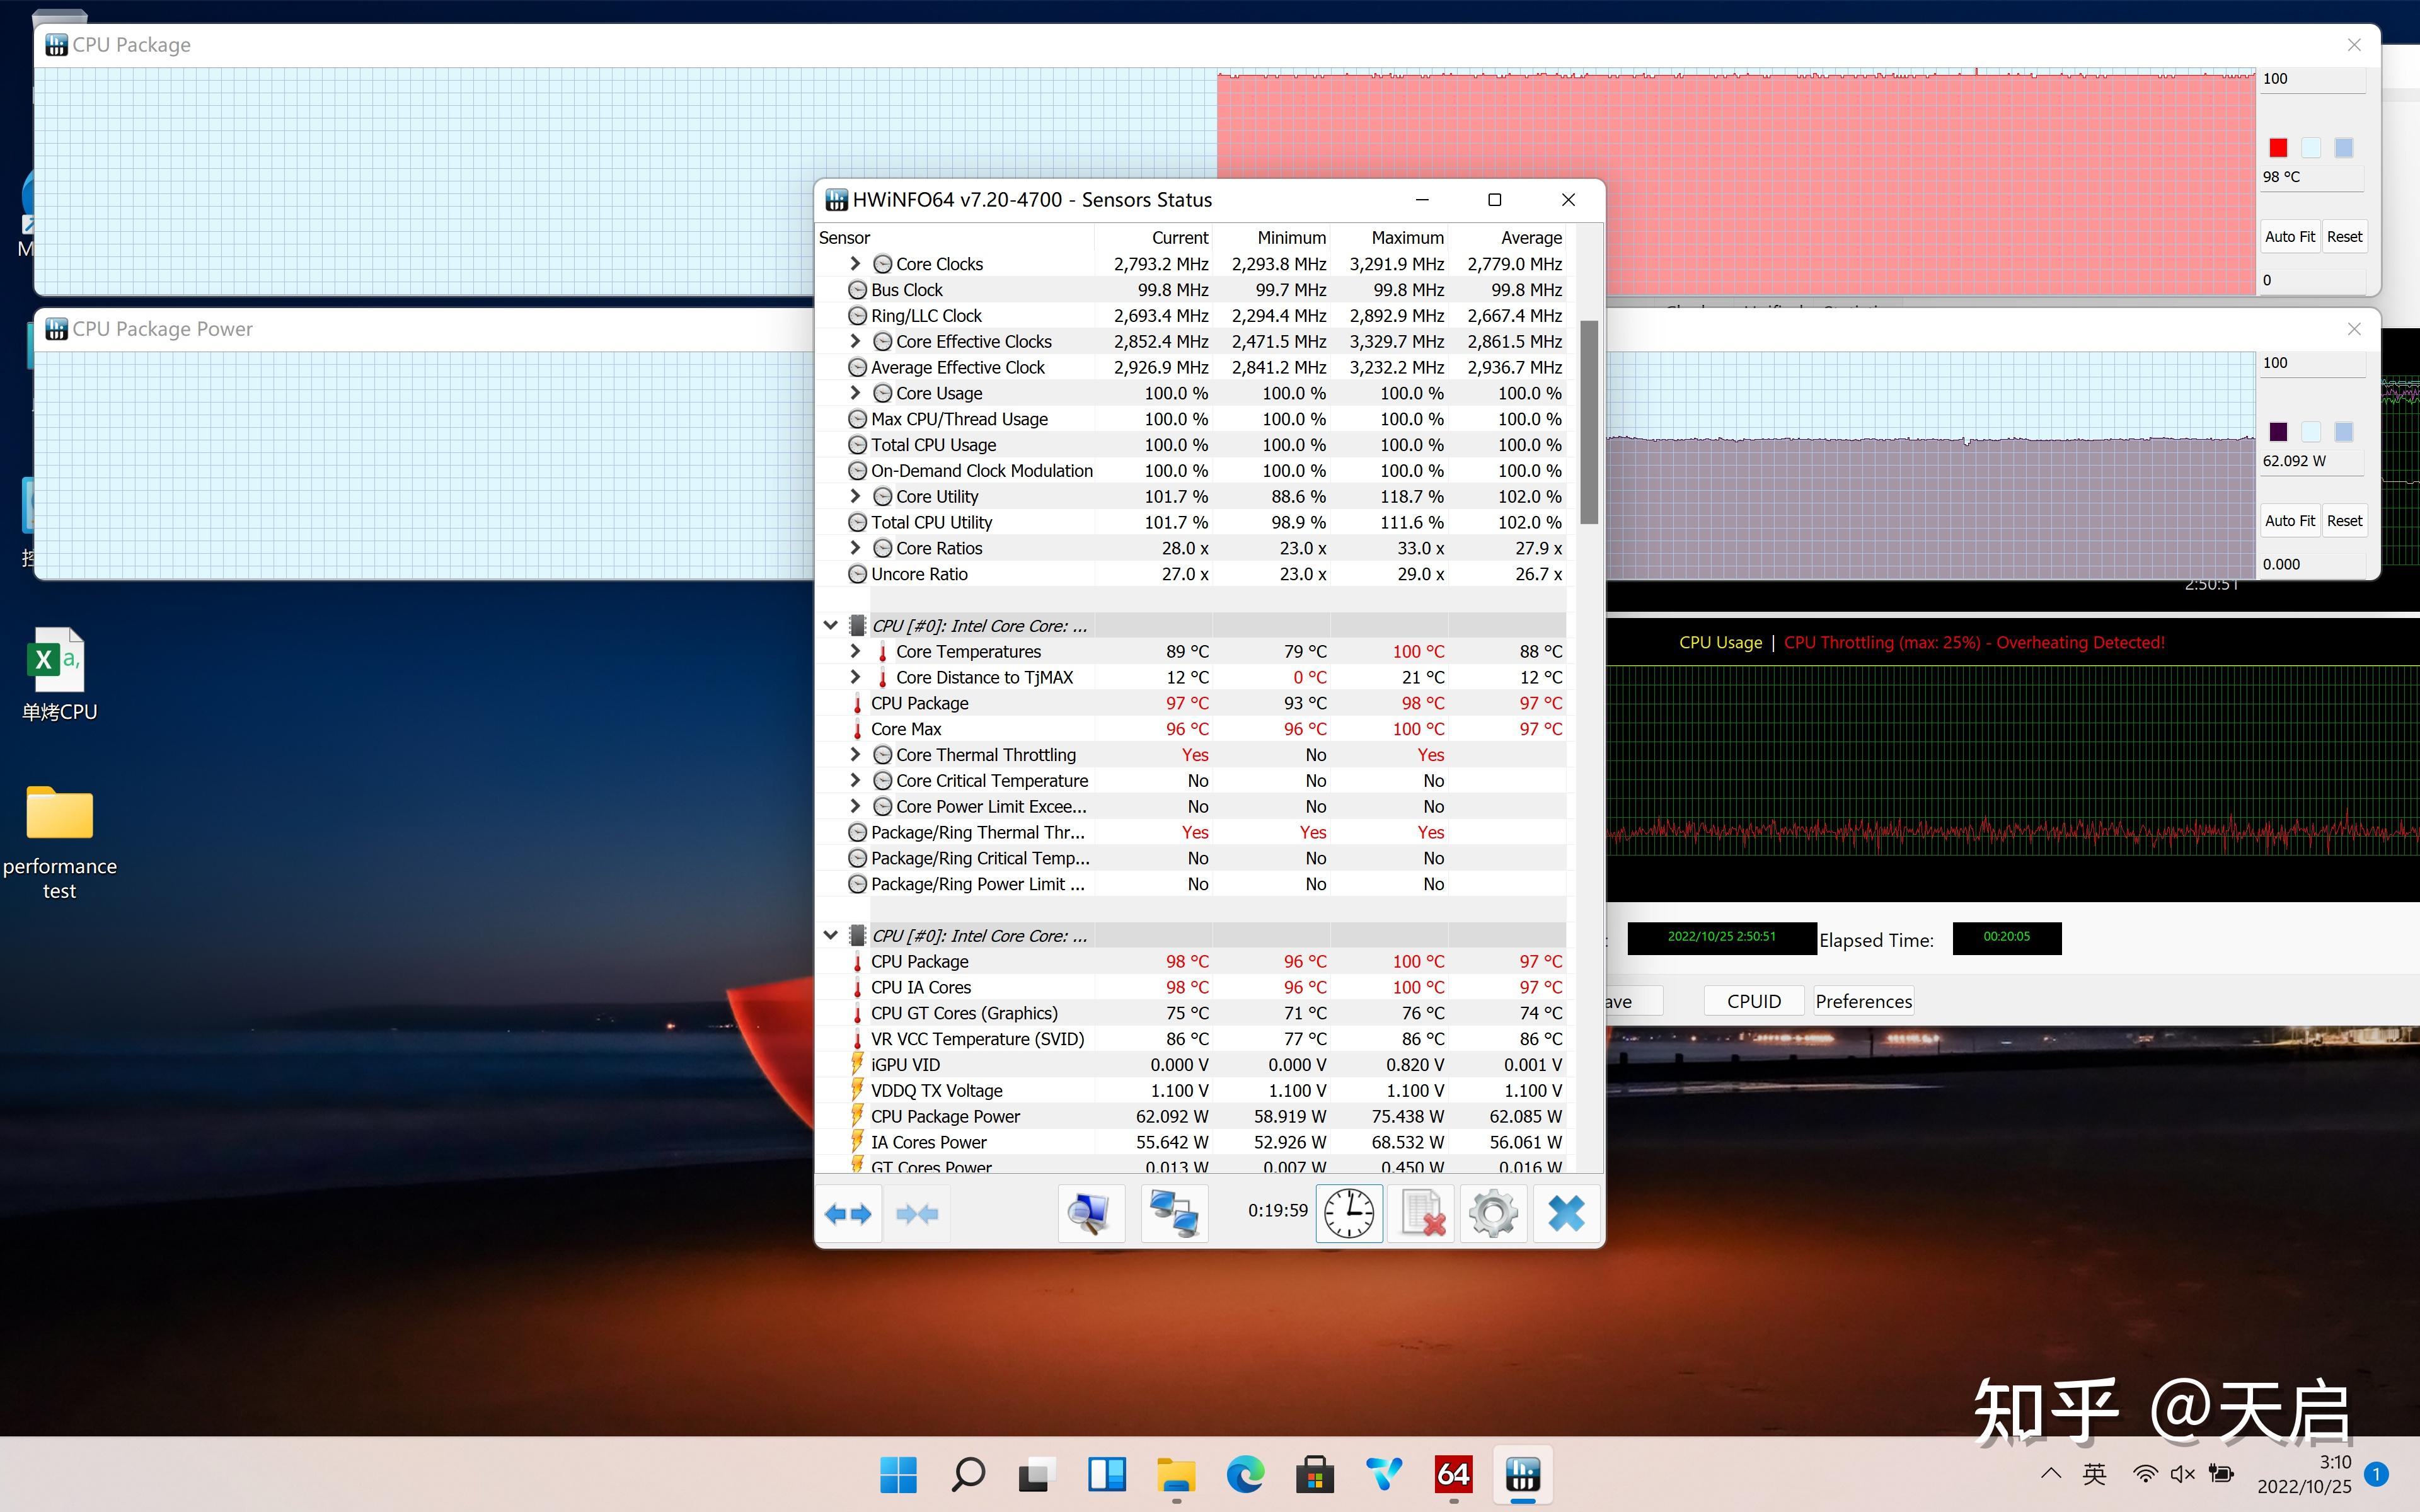The height and width of the screenshot is (1512, 2420).
Task: Open the taskbar clock and date
Action: 2304,1474
